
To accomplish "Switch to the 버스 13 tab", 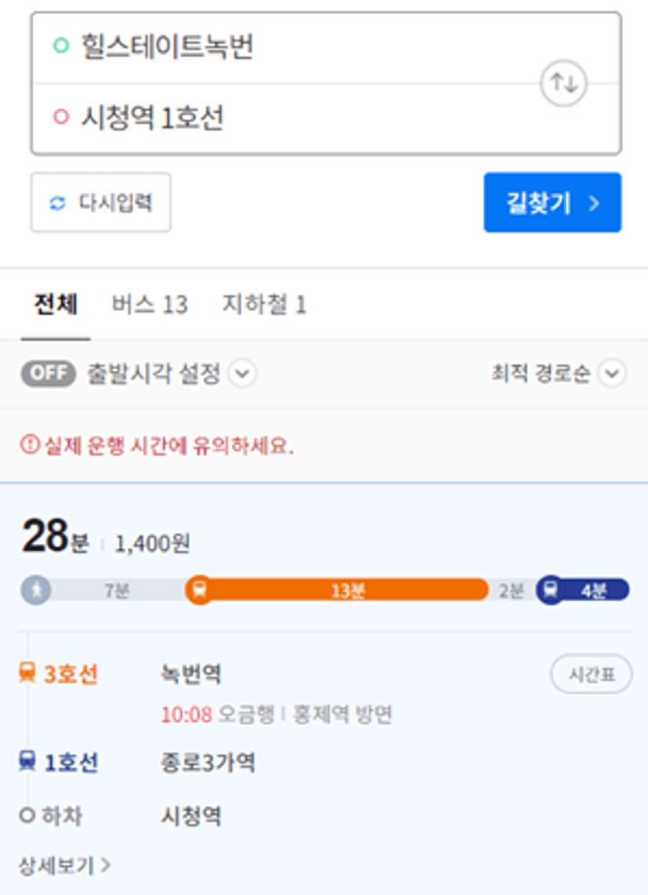I will [150, 304].
